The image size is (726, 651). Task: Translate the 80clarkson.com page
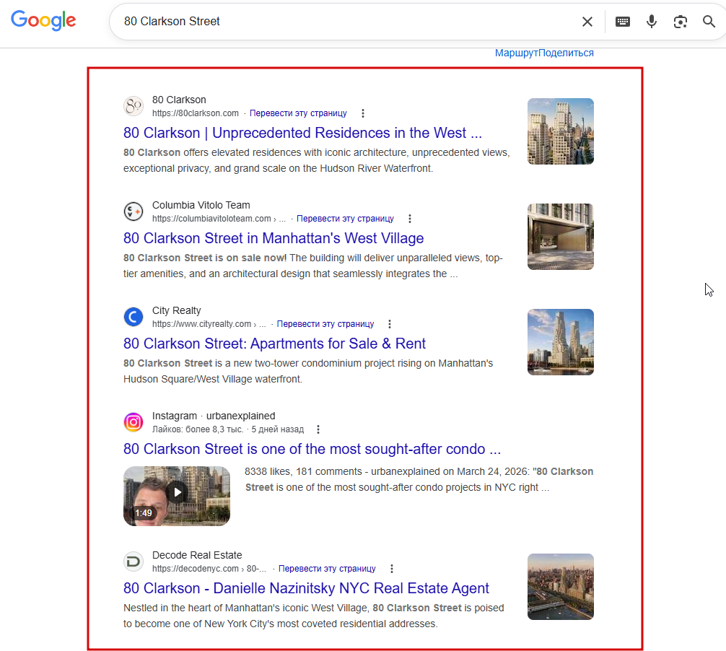[298, 113]
